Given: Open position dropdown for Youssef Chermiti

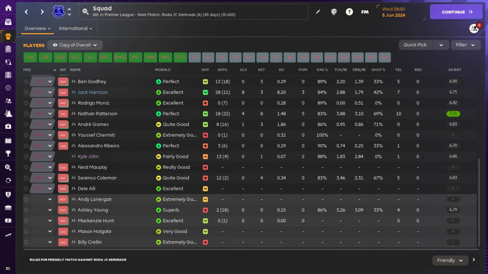Looking at the screenshot, I should point(50,135).
